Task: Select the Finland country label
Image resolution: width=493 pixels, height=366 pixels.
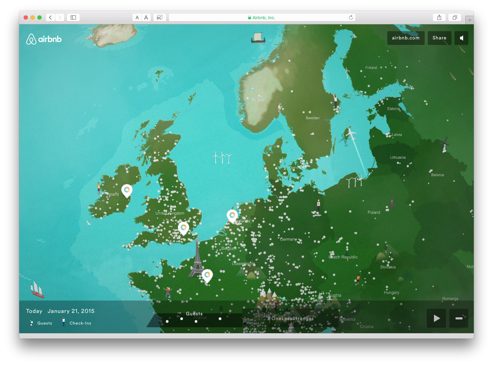Action: tap(371, 68)
